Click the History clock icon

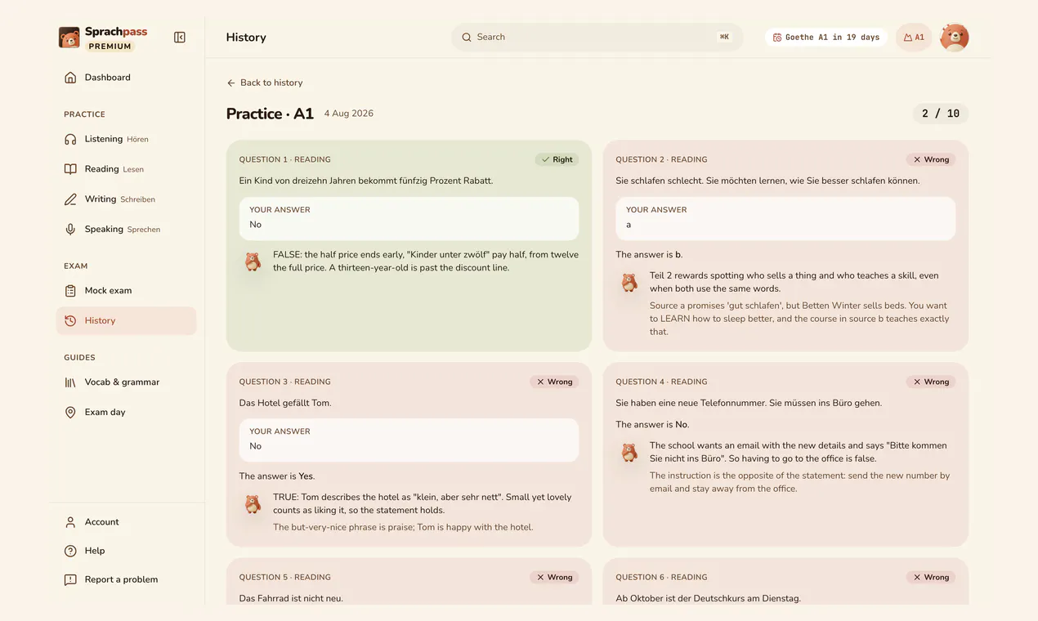tap(70, 321)
